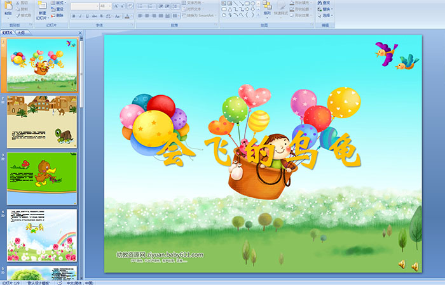Image resolution: width=445 pixels, height=285 pixels.
Task: Open the Layout (版式) dropdown
Action: point(58,3)
